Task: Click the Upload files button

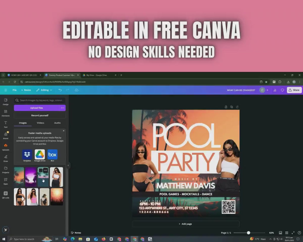Action: [x=36, y=108]
